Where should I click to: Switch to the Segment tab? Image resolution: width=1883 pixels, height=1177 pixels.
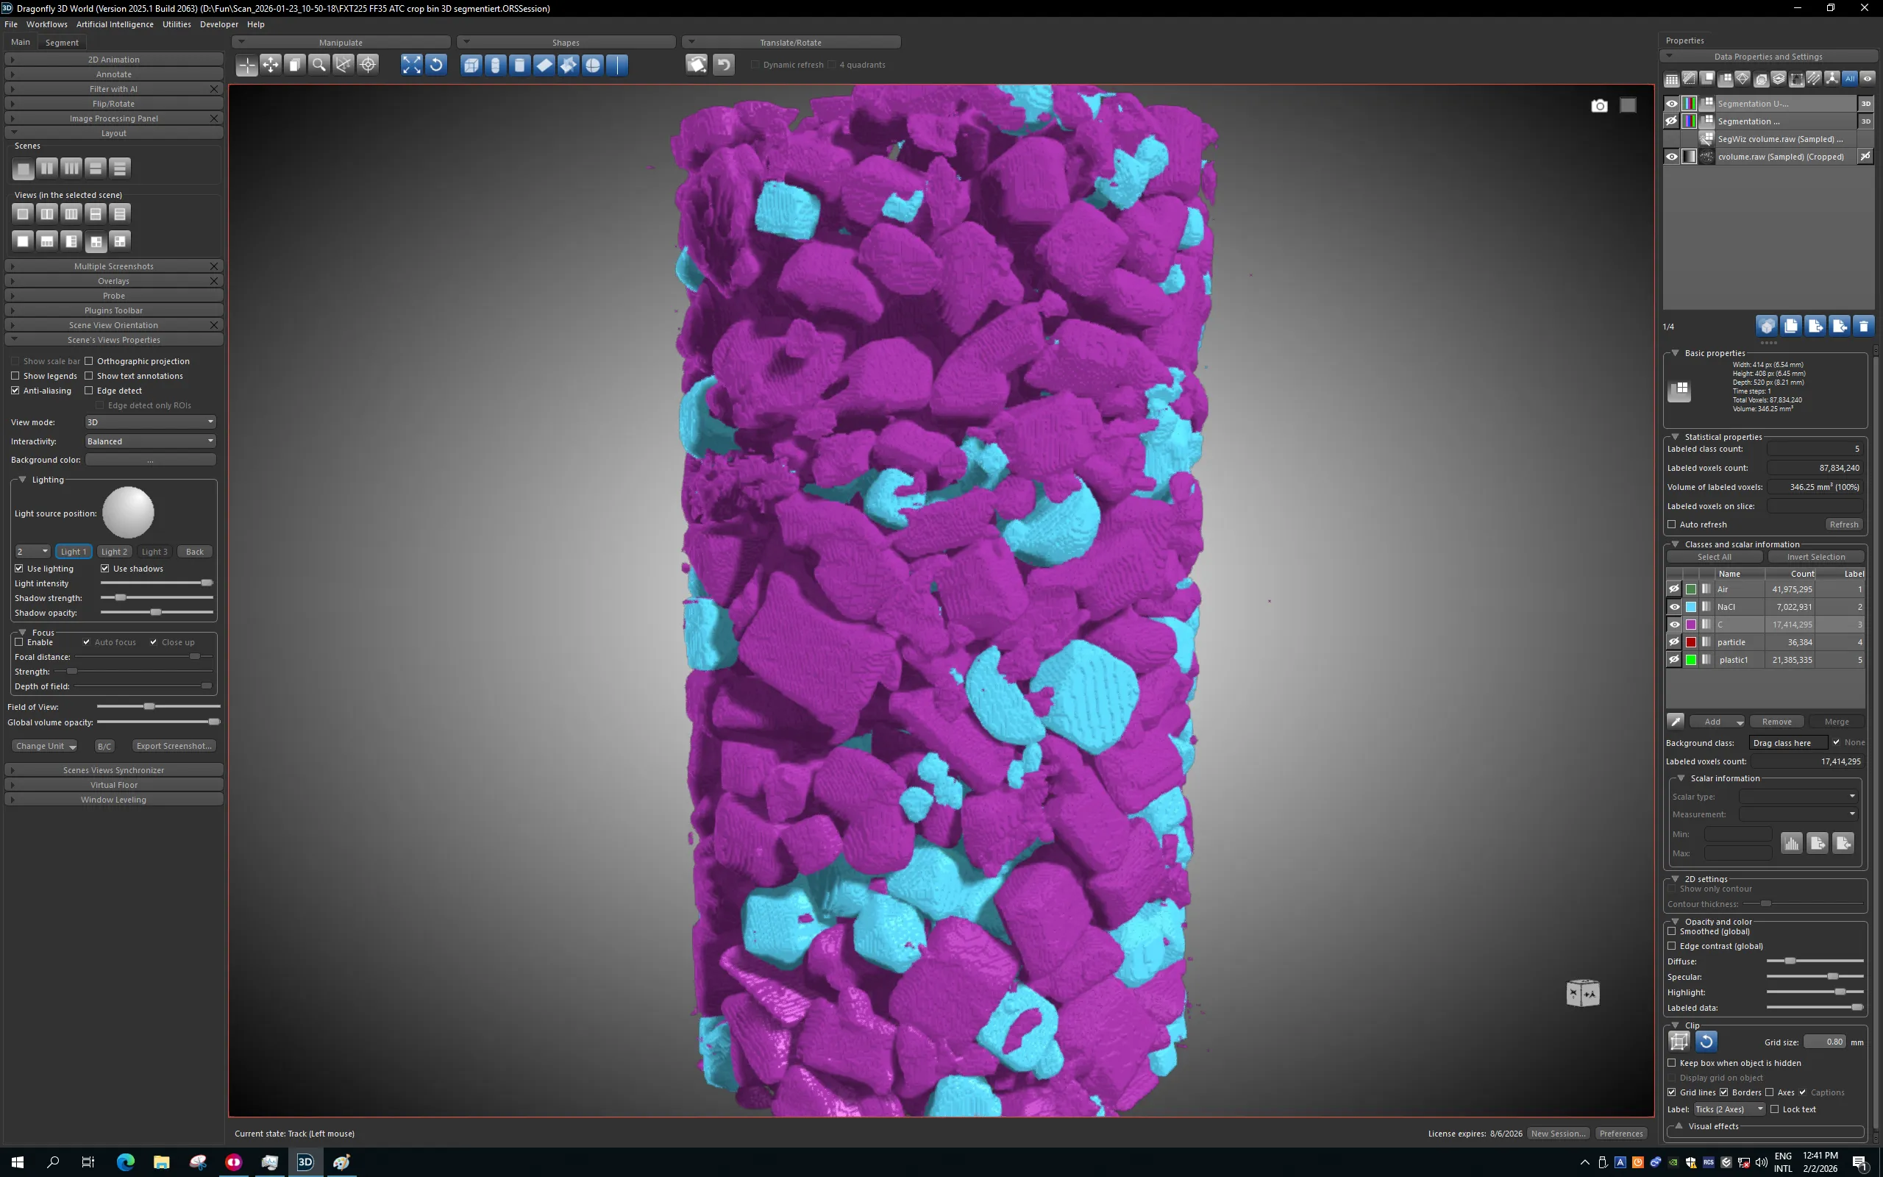pos(62,42)
